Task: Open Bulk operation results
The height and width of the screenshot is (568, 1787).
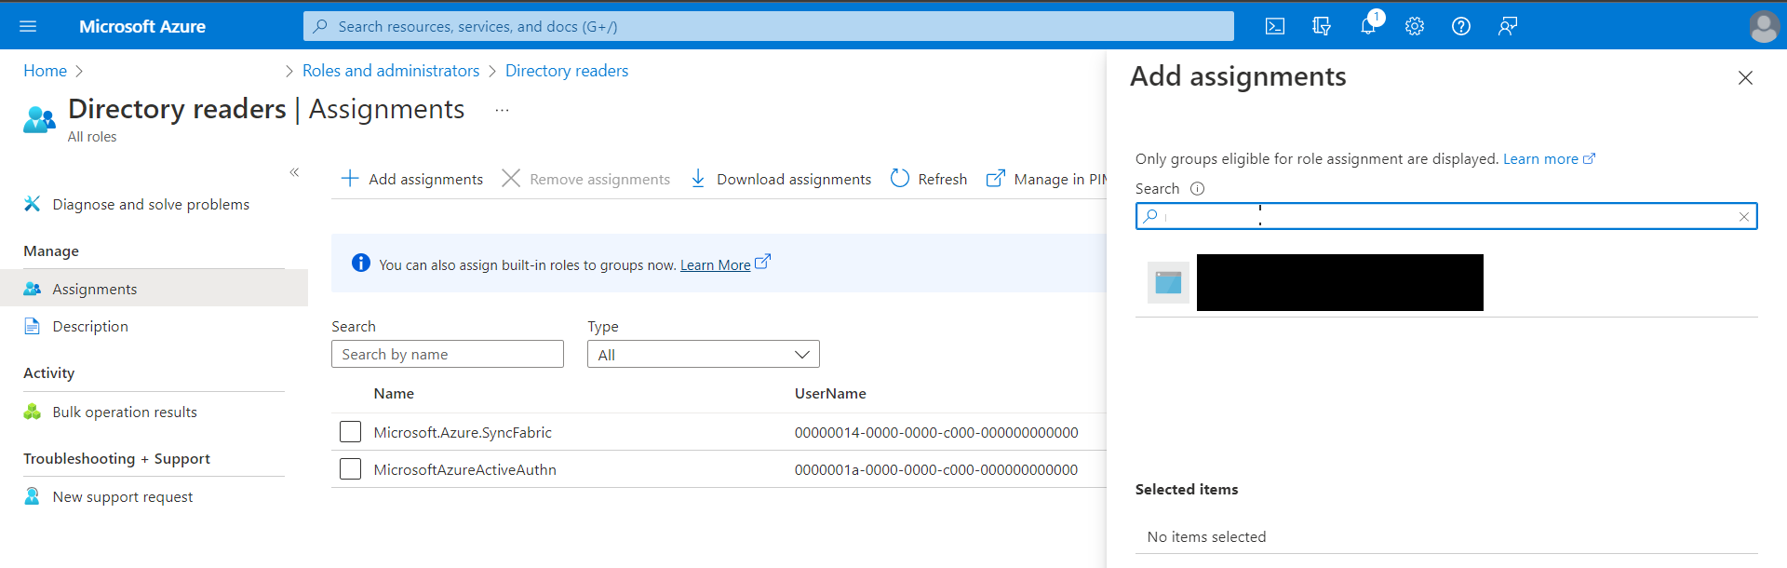Action: point(125,412)
